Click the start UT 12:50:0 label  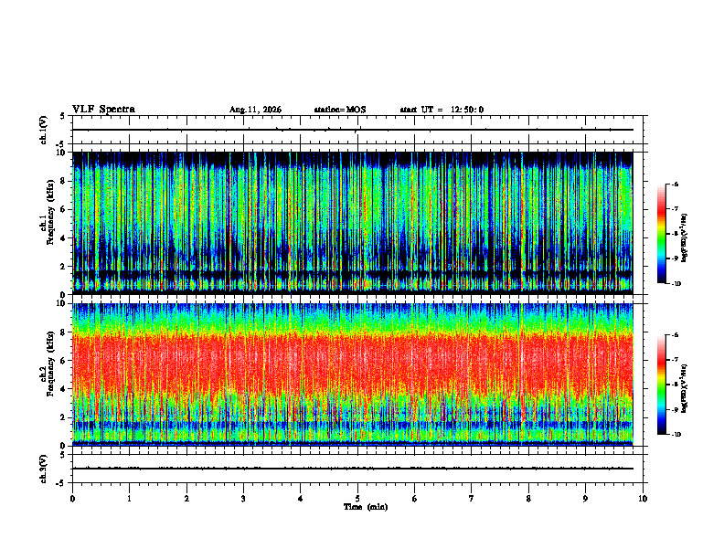point(442,110)
